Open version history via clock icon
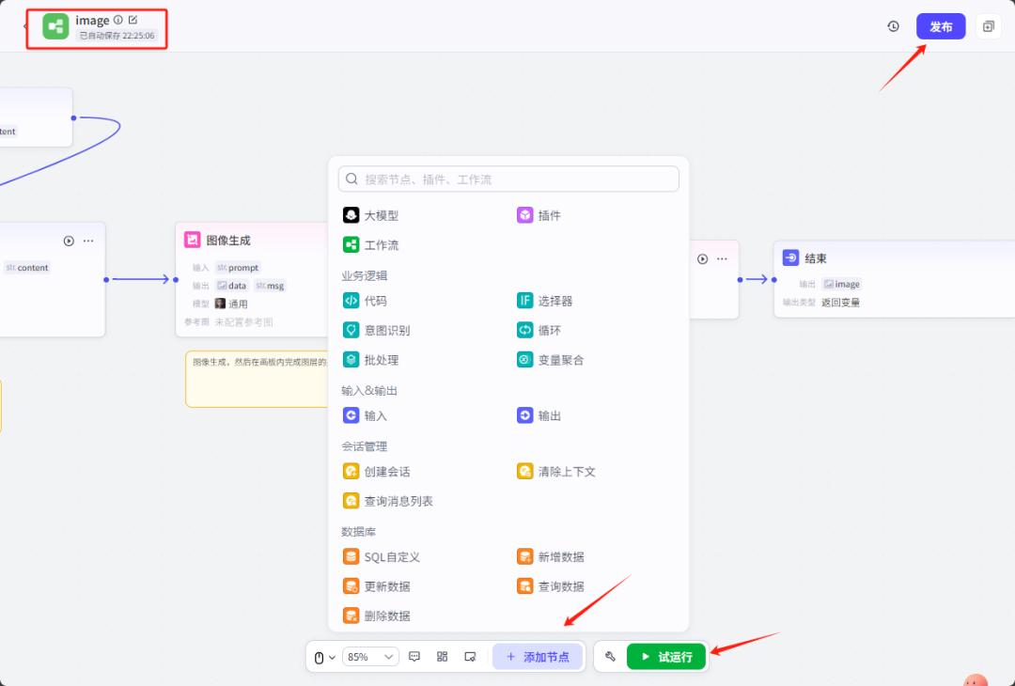The width and height of the screenshot is (1015, 686). pos(893,26)
